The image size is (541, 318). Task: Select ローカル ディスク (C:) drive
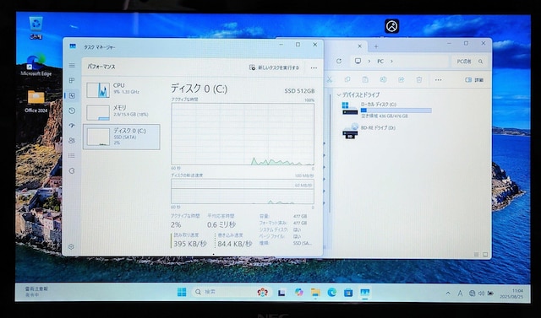(386, 110)
